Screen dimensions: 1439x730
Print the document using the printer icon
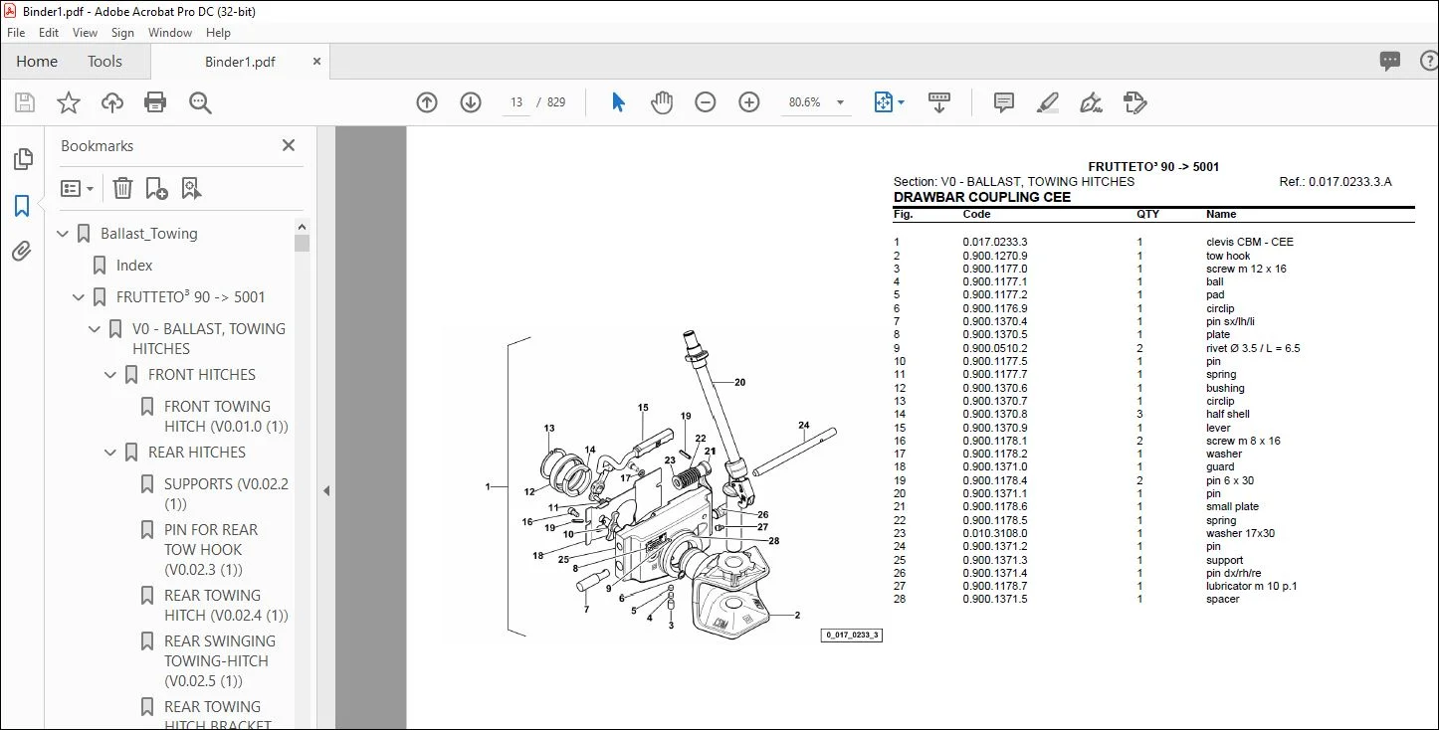[x=155, y=102]
